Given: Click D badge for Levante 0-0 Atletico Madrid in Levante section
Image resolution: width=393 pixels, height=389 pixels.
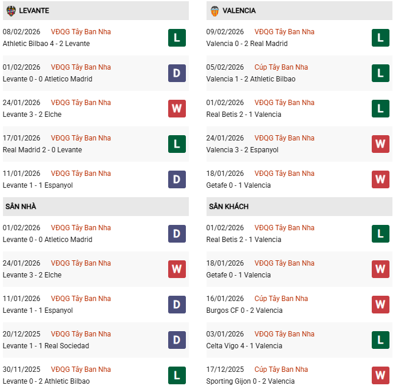Looking at the screenshot, I should click(176, 73).
